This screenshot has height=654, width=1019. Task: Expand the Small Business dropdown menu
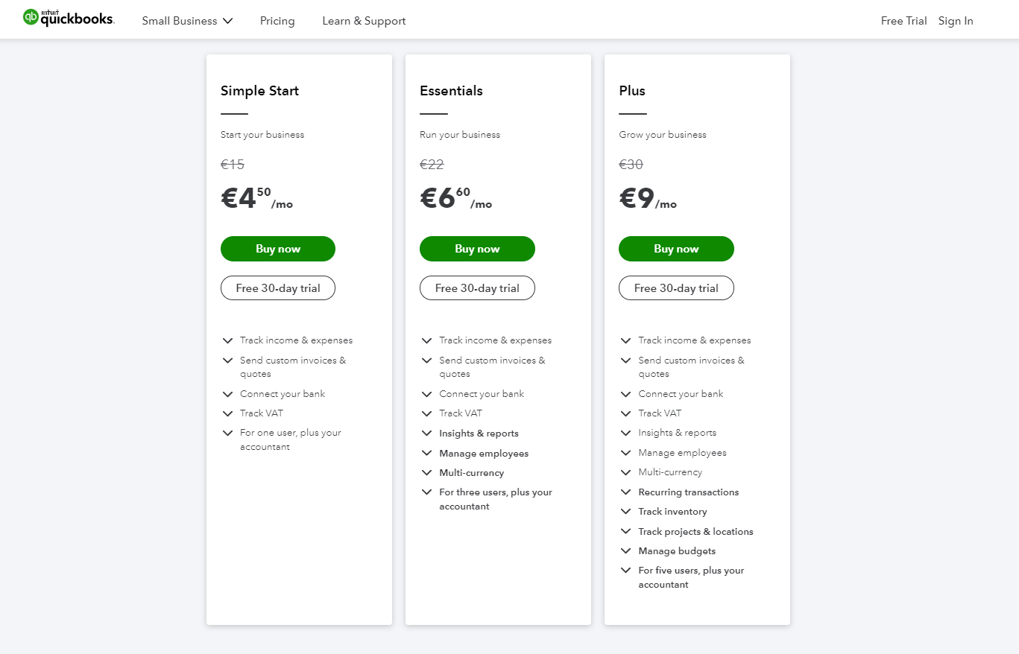coord(187,21)
